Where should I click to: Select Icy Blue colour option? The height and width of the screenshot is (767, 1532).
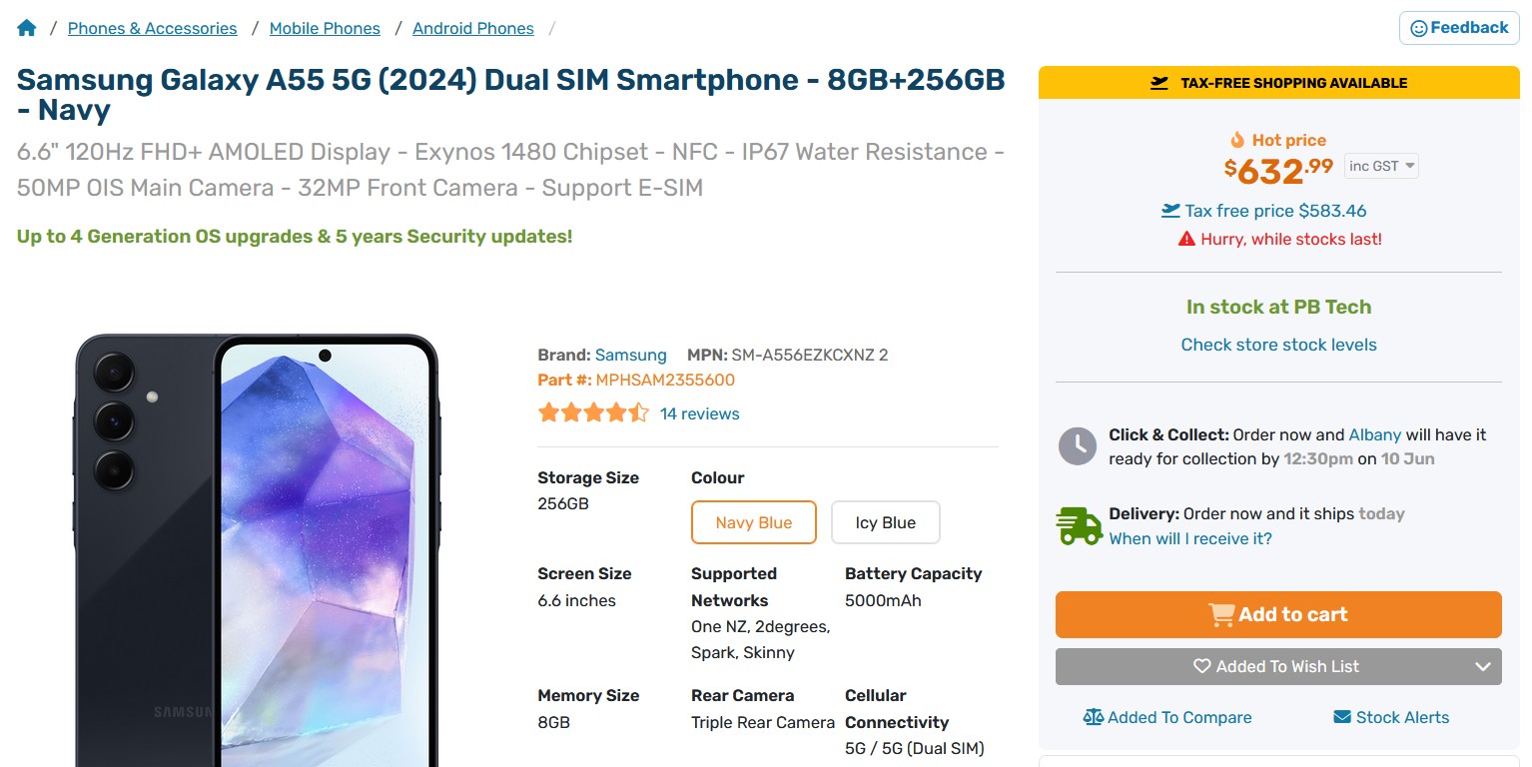pos(886,522)
